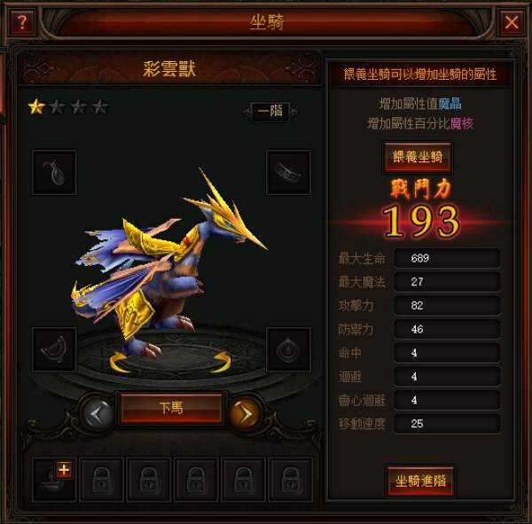Open the help question mark icon
The image size is (532, 524).
coord(22,22)
